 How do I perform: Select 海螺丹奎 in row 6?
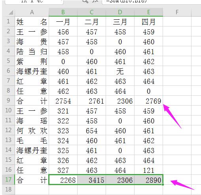(32, 71)
